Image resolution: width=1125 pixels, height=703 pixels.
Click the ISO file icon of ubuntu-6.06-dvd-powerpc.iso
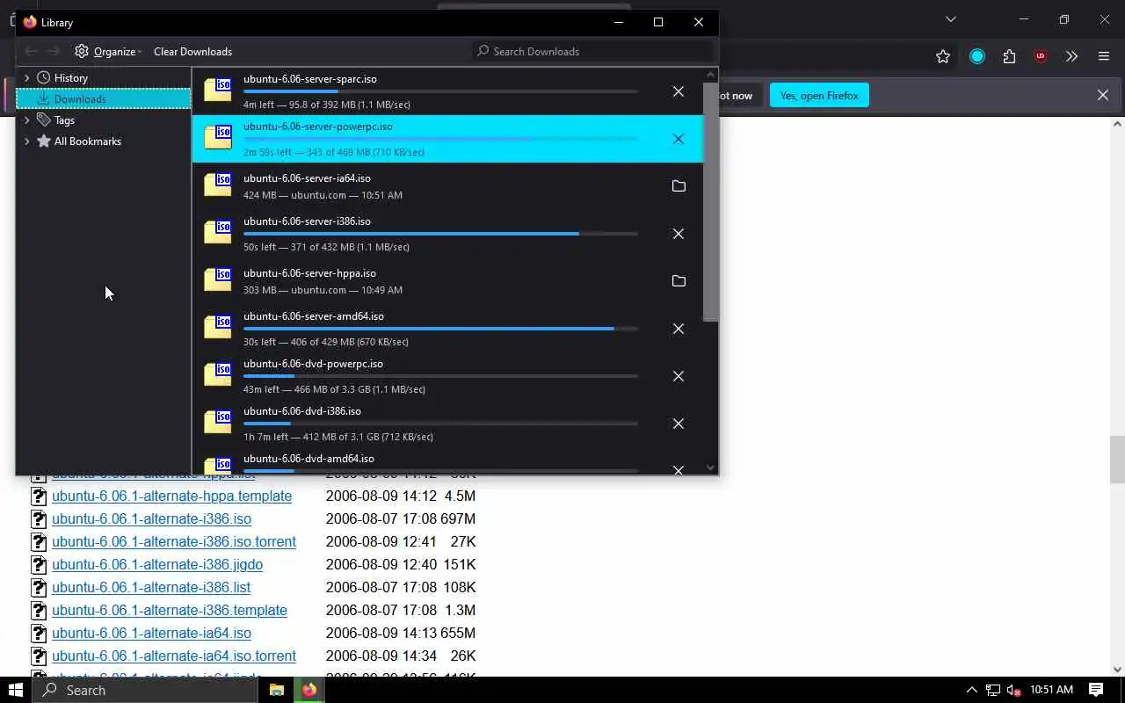(x=218, y=374)
